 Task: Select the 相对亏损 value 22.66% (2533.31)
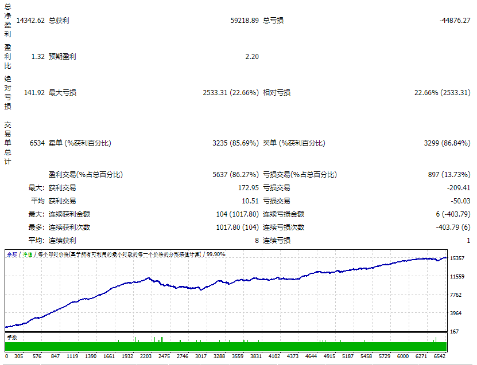pos(442,93)
